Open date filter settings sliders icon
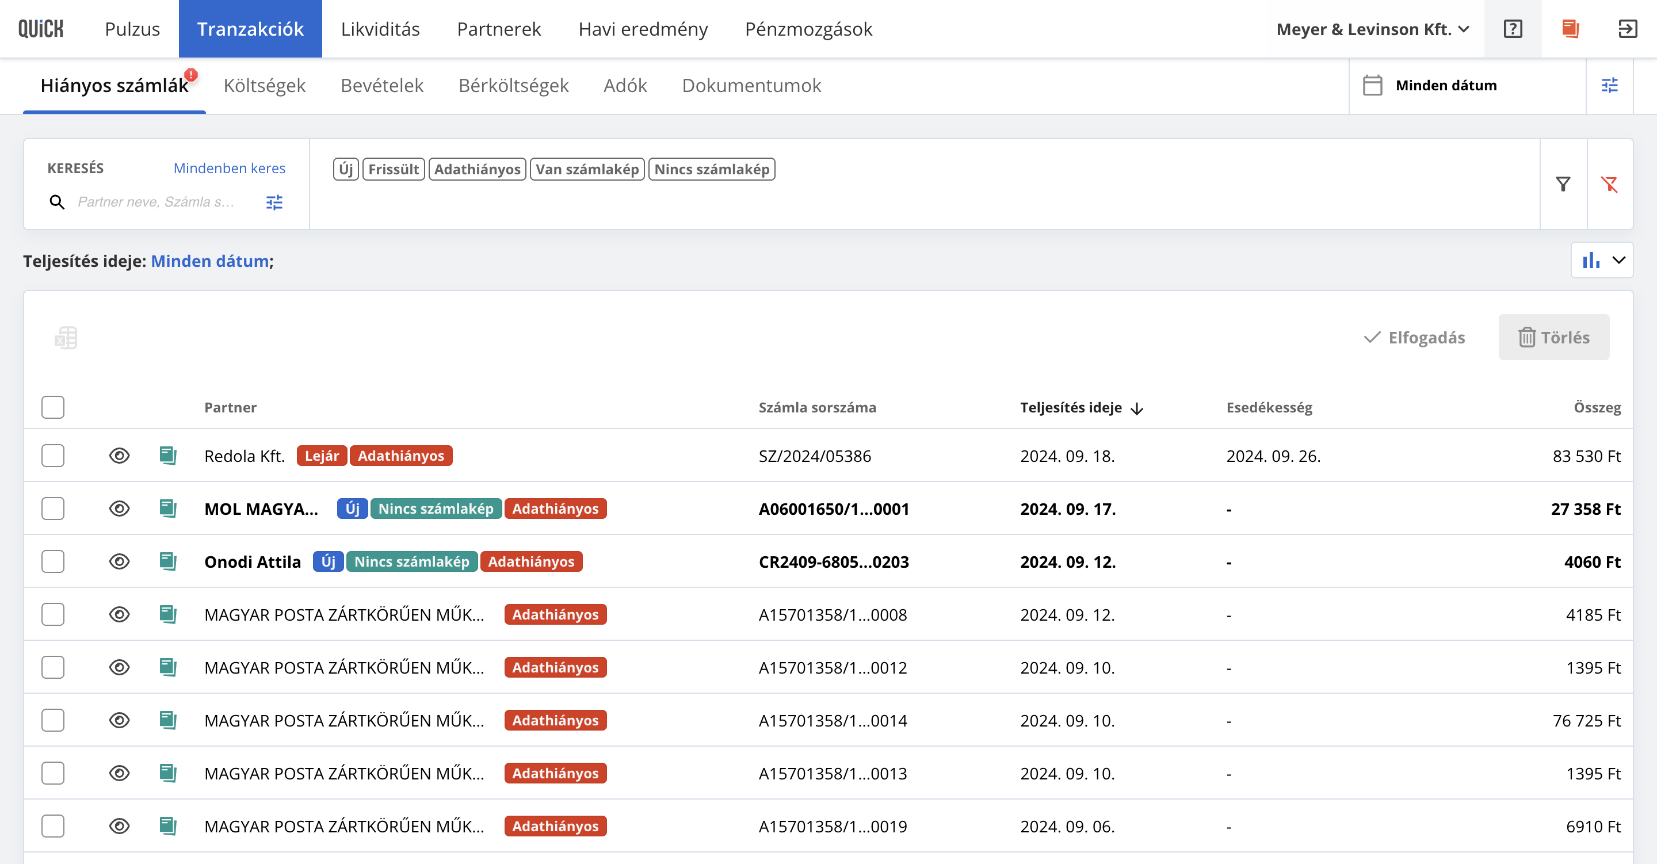The image size is (1657, 864). [x=1609, y=85]
